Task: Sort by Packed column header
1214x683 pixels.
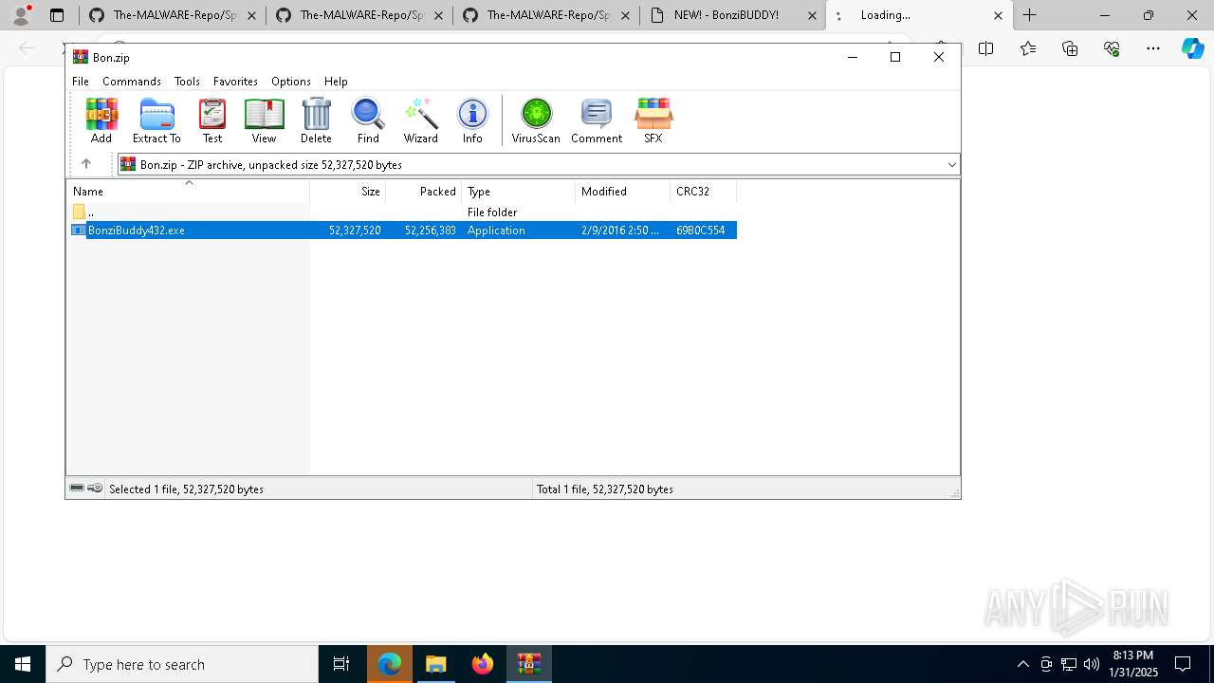Action: 423,192
